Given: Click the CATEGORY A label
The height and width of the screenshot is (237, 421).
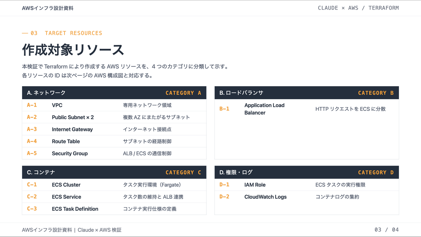Looking at the screenshot, I should 183,93.
